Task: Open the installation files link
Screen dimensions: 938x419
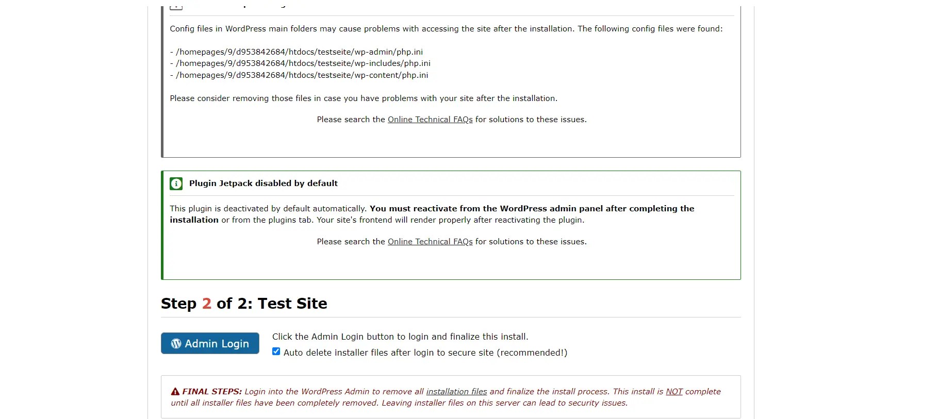Action: (x=456, y=392)
